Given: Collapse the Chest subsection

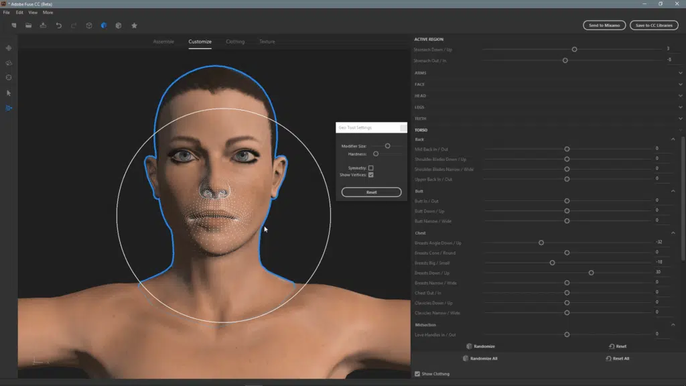Looking at the screenshot, I should pos(673,233).
